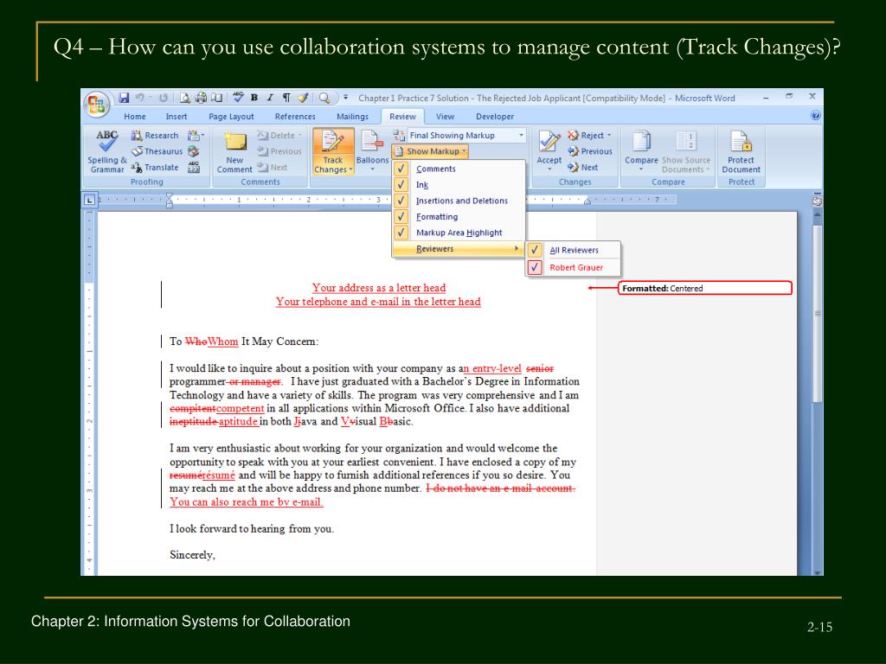886x664 pixels.
Task: Toggle the Track Changes button
Action: pos(333,151)
